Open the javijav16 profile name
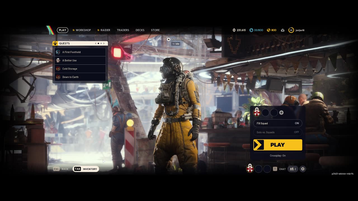 pyautogui.click(x=300, y=30)
